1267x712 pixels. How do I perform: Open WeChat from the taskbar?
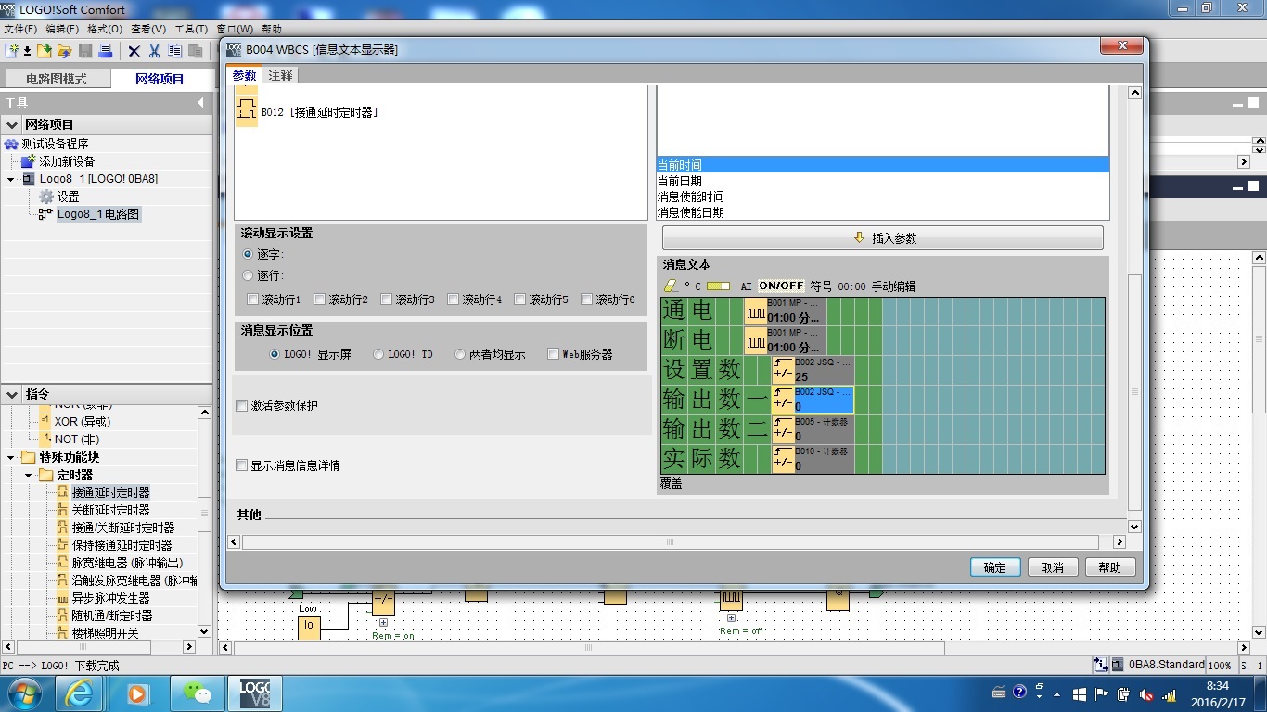[x=196, y=693]
